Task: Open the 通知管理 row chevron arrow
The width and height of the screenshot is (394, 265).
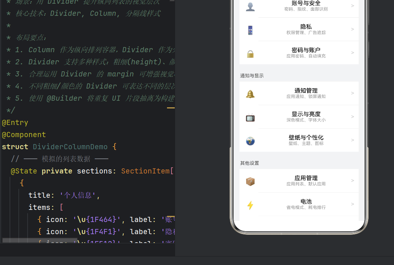Action: (352, 93)
